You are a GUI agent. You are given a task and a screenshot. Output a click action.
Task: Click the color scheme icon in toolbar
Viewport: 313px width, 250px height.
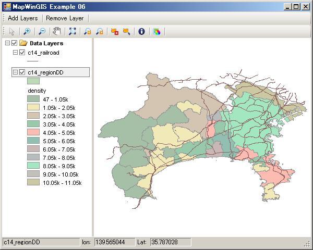coord(156,32)
